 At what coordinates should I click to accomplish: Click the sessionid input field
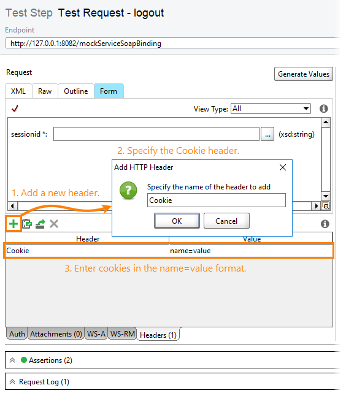click(156, 134)
